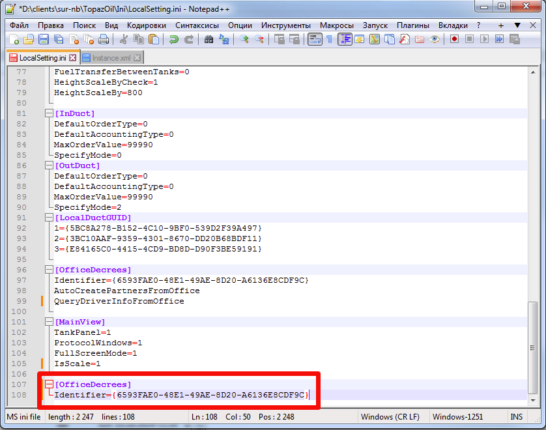Click the Save file toolbar icon
The height and width of the screenshot is (430, 546).
coord(44,39)
